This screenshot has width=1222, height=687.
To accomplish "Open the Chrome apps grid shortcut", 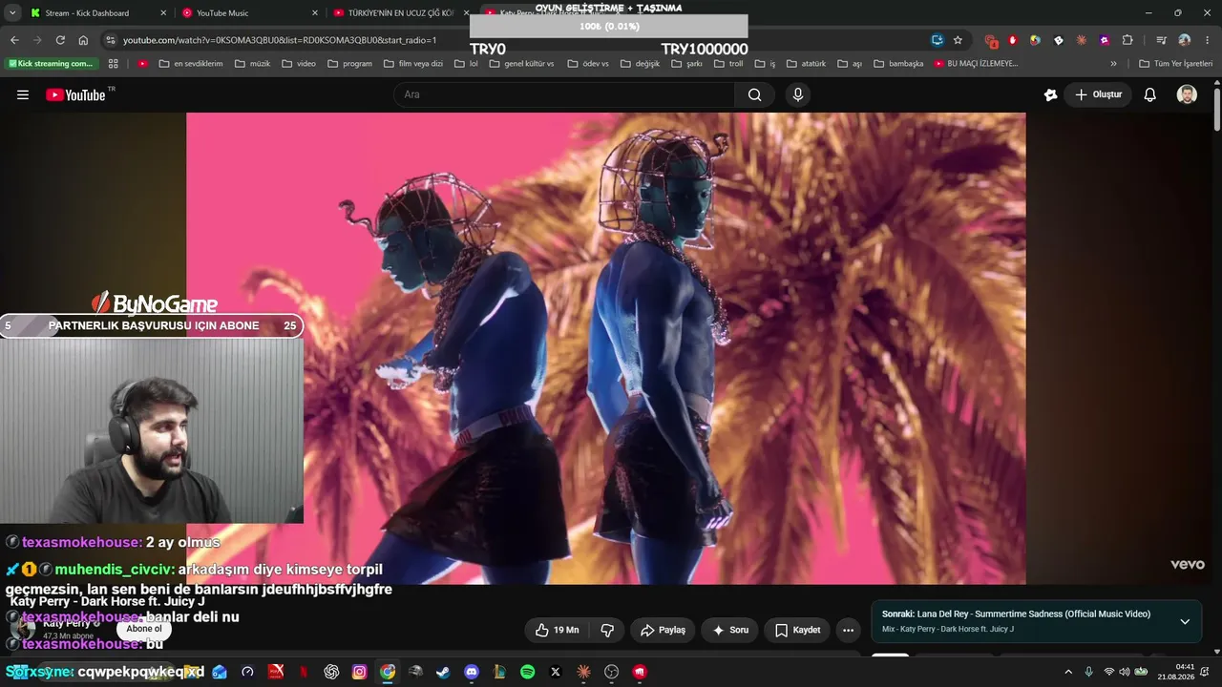I will tap(114, 64).
